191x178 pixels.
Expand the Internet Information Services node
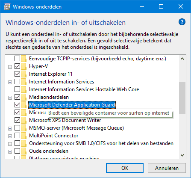click(x=10, y=82)
